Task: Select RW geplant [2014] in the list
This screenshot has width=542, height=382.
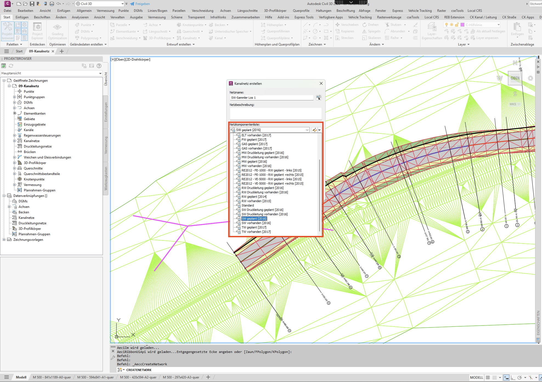Action: click(x=254, y=197)
